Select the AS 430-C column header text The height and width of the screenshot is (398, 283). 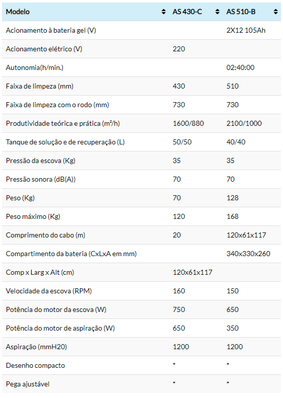pos(187,12)
